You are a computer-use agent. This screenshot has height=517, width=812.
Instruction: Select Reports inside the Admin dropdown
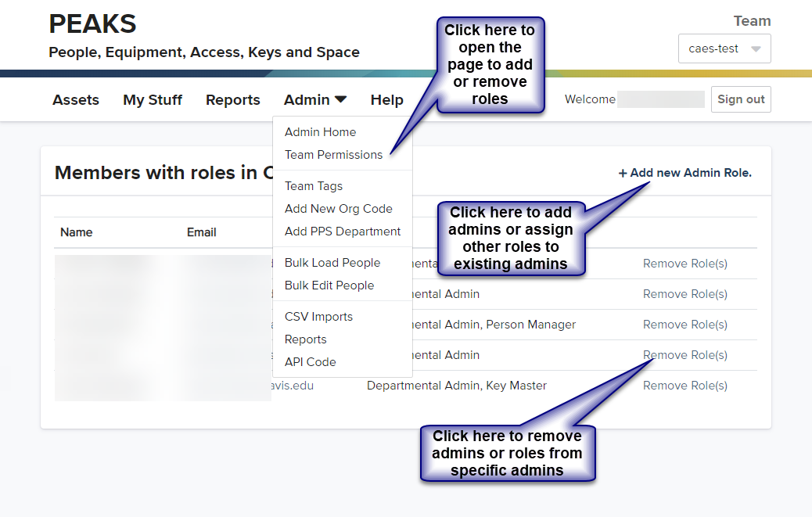tap(305, 339)
